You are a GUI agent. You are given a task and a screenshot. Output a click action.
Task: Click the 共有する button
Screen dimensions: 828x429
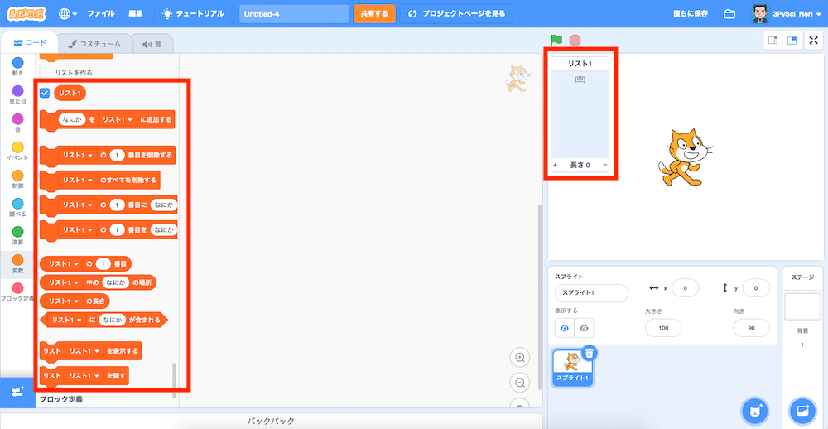click(374, 14)
